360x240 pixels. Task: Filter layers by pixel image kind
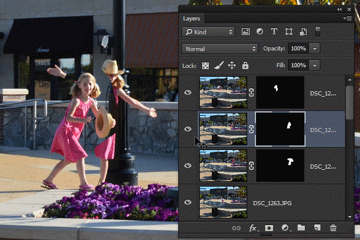[x=245, y=31]
